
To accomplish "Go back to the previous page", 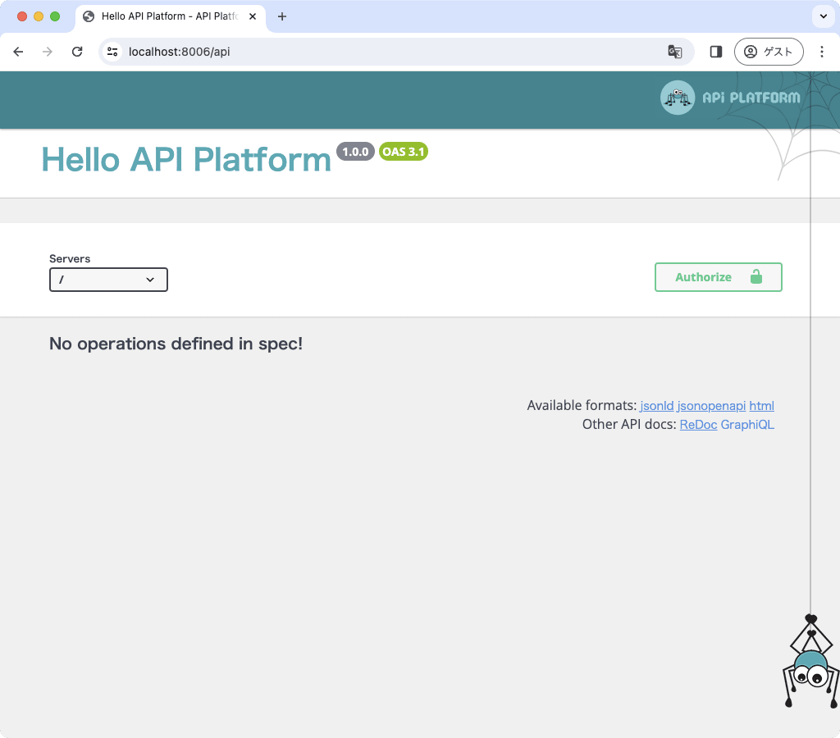I will point(18,52).
